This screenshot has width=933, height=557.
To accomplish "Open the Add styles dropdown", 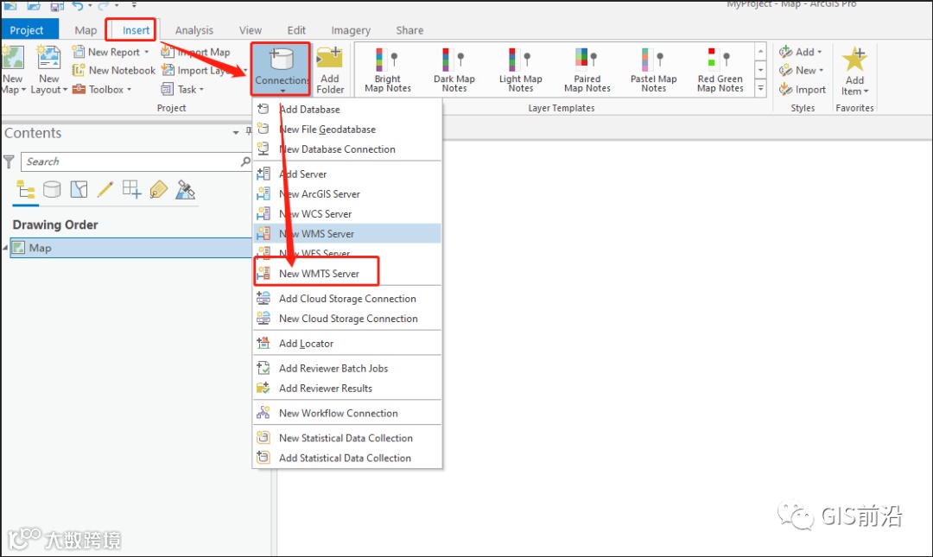I will pos(800,52).
